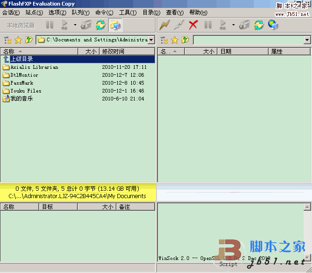Open left pane favorites star icon
Image resolution: width=312 pixels, height=273 pixels.
tap(18, 40)
